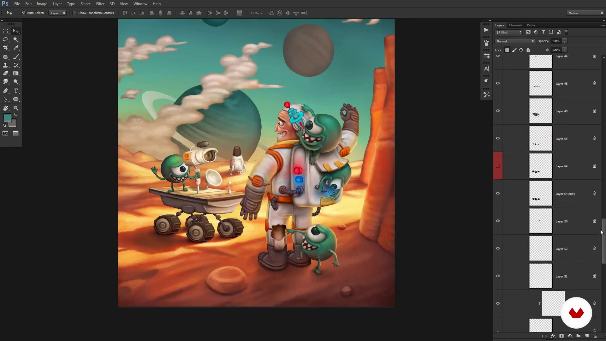Hide Layer 40 visibility eye
Viewport: 606px width, 341px height.
click(498, 111)
